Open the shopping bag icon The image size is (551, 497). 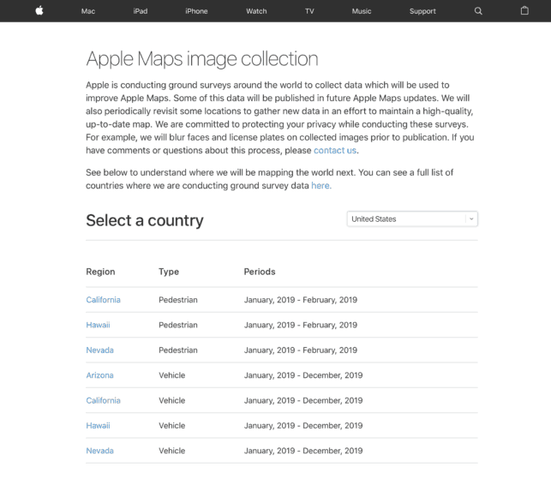[524, 11]
